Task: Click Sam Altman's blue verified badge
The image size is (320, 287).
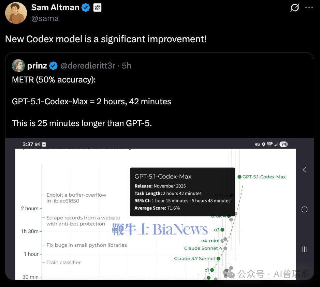Action: [x=86, y=7]
